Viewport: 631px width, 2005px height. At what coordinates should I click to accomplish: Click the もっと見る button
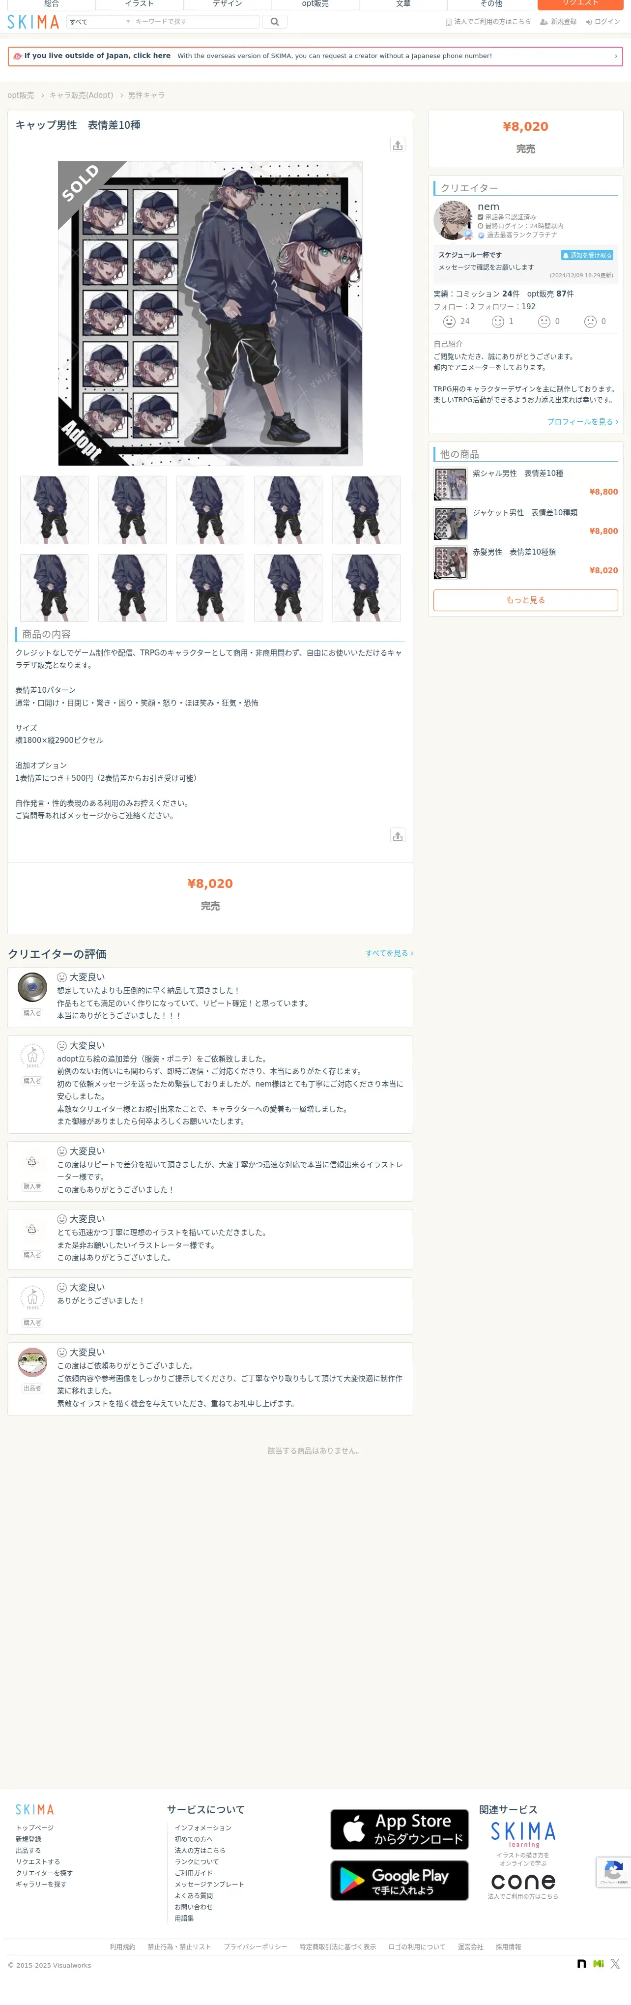(525, 600)
